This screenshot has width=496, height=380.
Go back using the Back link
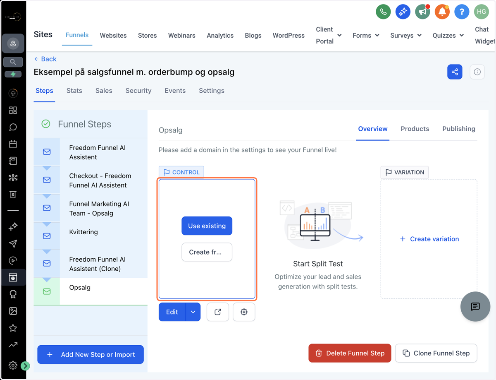45,59
